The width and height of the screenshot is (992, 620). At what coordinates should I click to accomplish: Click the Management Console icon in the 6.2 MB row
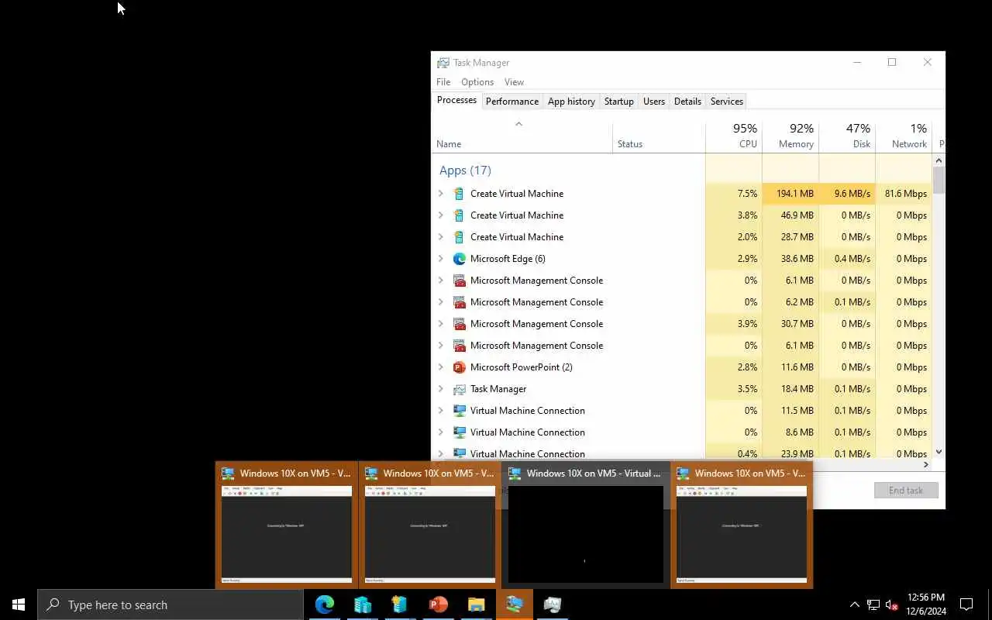coord(459,302)
